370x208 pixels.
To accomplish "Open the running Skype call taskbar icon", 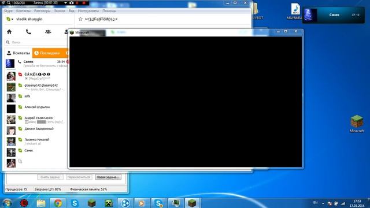I will point(158,203).
